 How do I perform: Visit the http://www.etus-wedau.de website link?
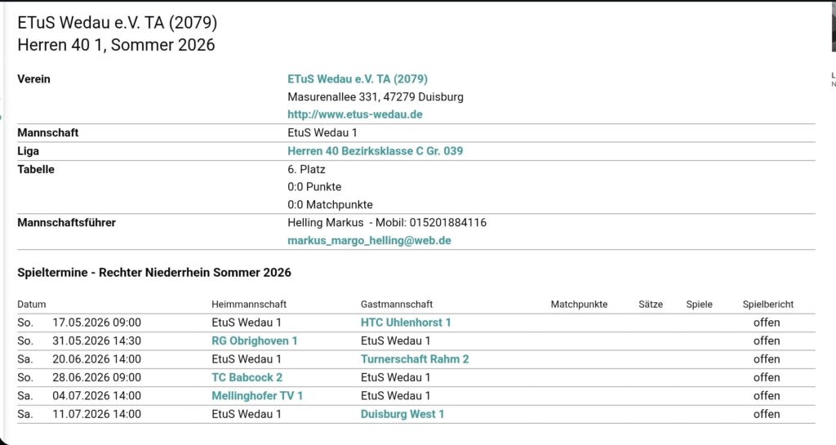pyautogui.click(x=354, y=114)
